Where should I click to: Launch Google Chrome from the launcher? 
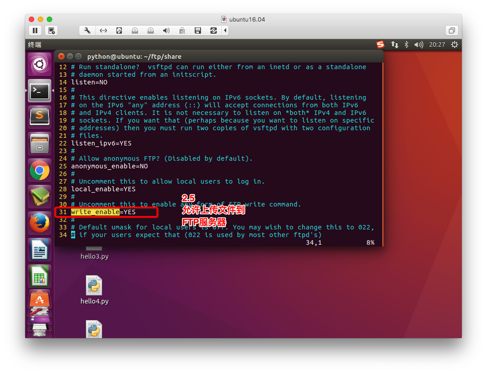pyautogui.click(x=40, y=170)
